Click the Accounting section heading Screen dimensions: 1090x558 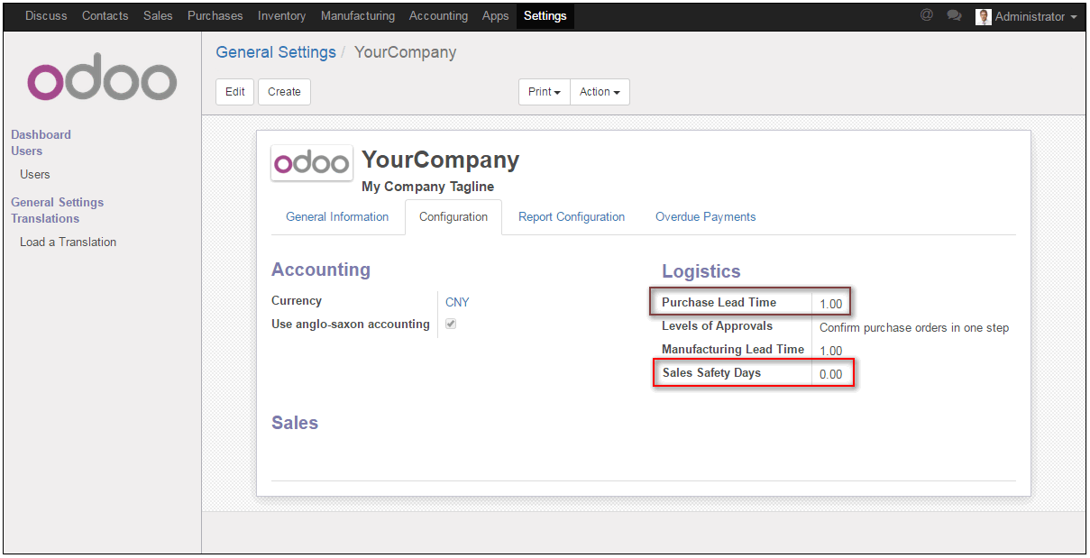click(321, 270)
